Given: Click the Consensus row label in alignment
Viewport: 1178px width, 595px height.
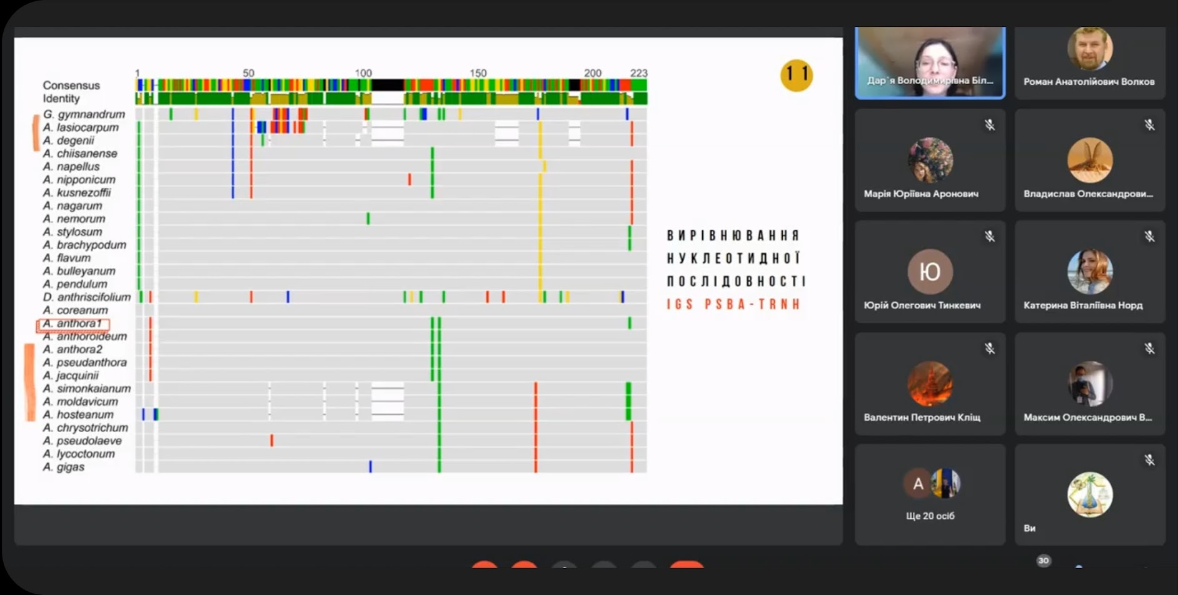Looking at the screenshot, I should 71,85.
